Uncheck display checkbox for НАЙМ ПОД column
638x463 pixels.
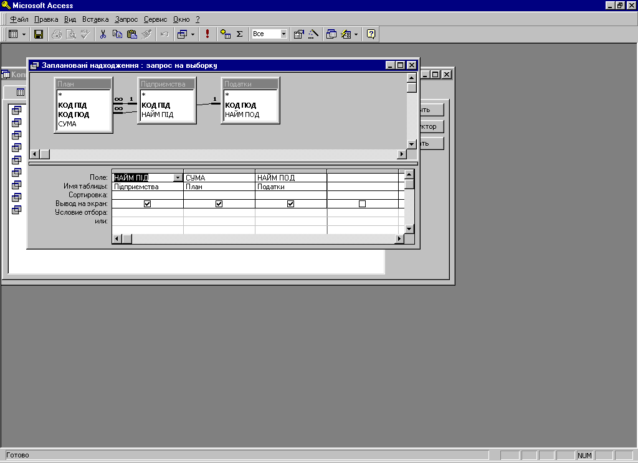coord(290,203)
